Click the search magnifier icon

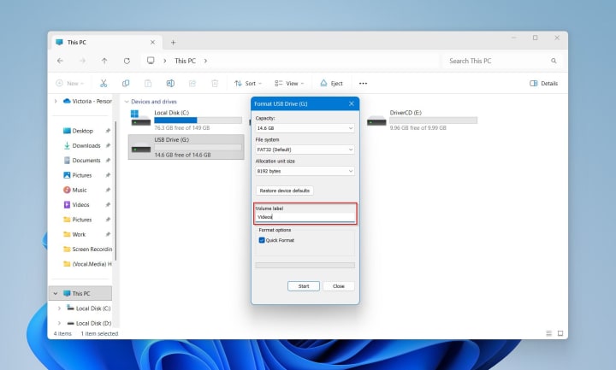(554, 61)
